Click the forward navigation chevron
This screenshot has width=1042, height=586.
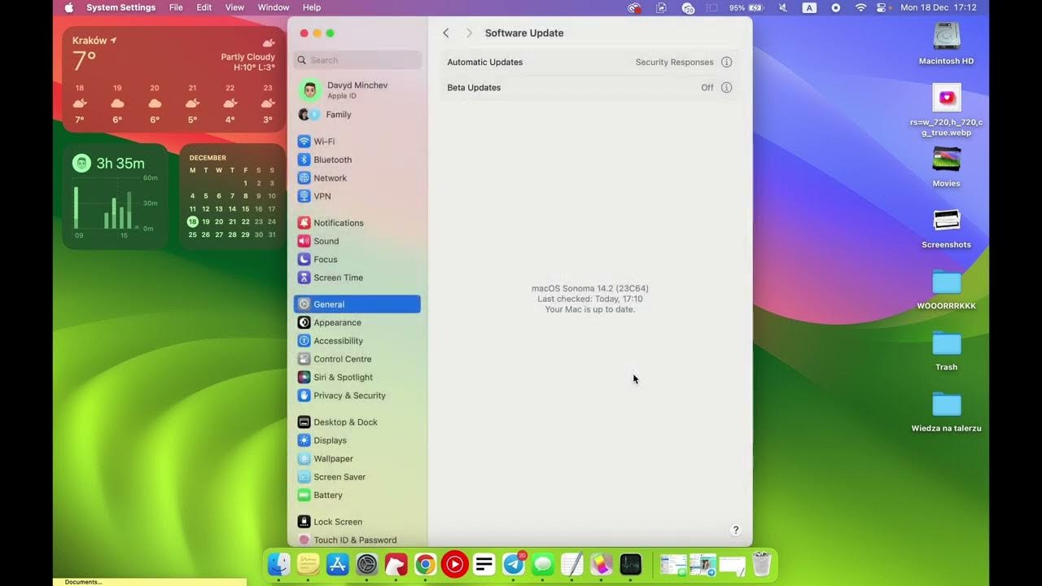469,33
